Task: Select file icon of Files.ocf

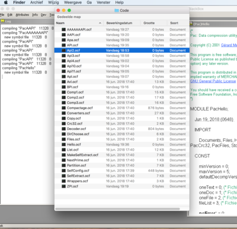Action: tap(63, 139)
